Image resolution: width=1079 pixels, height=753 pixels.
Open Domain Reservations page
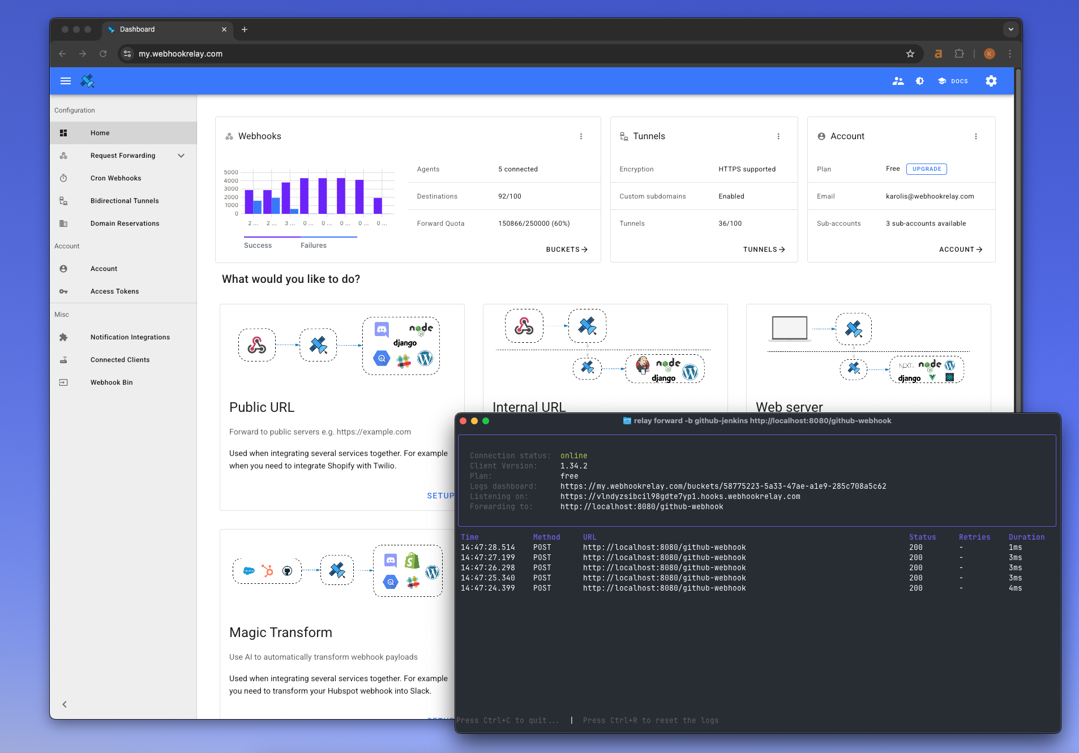pyautogui.click(x=125, y=223)
